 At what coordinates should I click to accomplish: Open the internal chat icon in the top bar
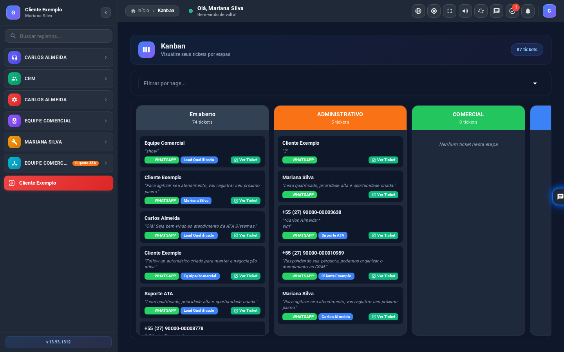[x=497, y=11]
